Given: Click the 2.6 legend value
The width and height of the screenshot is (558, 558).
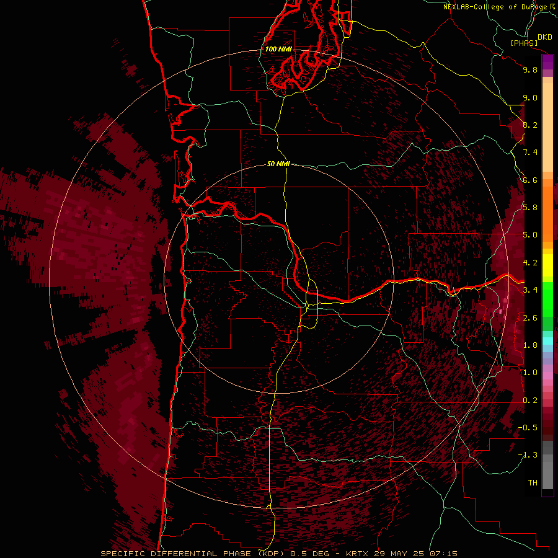Looking at the screenshot, I should coord(530,318).
